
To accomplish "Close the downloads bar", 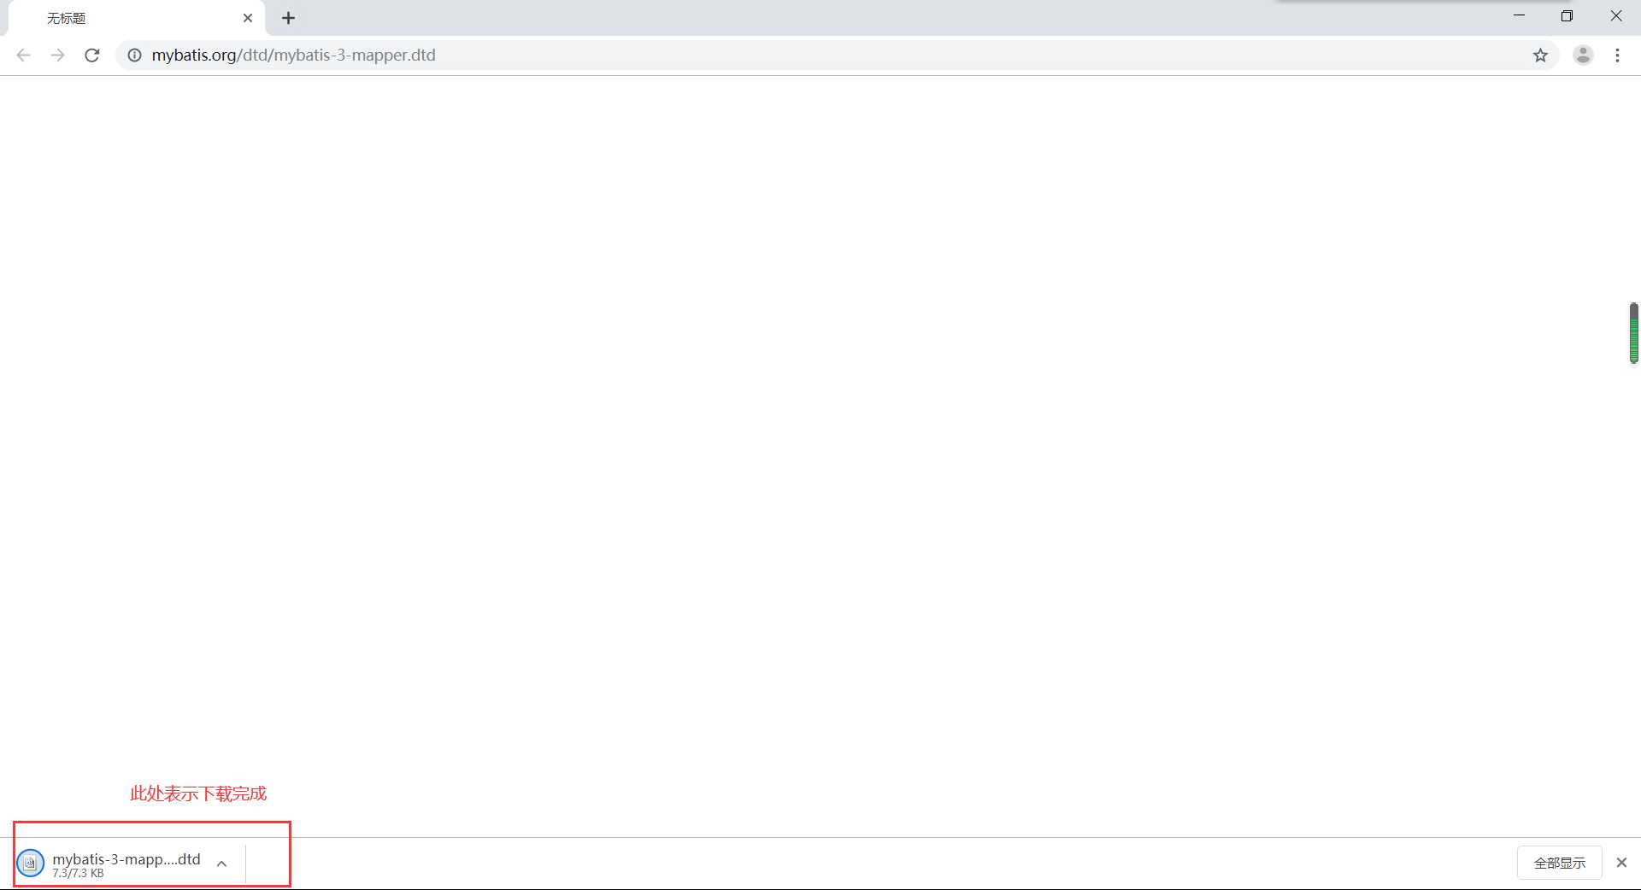I will 1621,863.
